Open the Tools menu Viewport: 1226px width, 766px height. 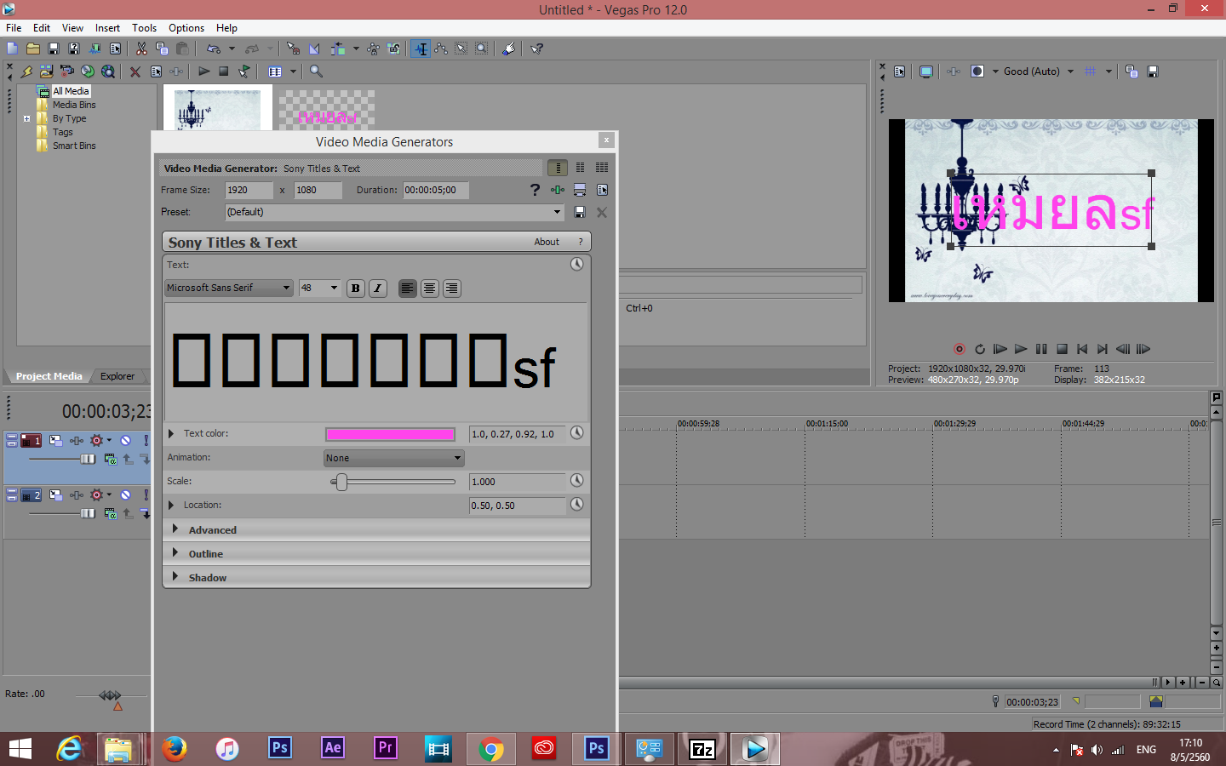tap(144, 28)
